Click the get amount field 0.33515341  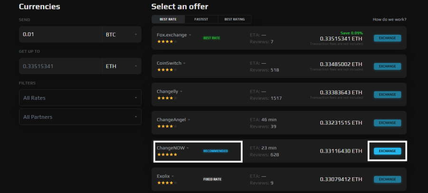click(61, 66)
